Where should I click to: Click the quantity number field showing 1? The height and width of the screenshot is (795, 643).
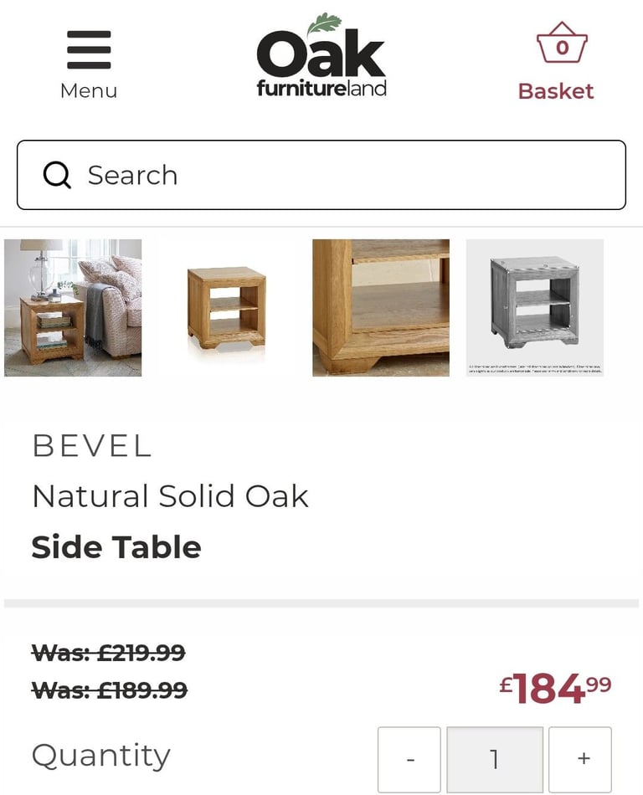tap(495, 759)
